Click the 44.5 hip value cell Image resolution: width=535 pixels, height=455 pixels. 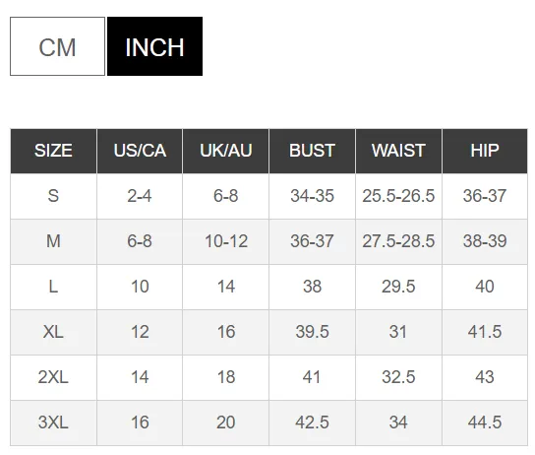[x=485, y=422]
